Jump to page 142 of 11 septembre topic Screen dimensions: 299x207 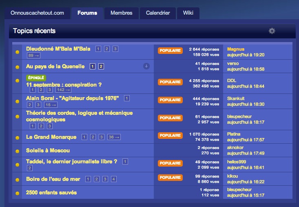pos(63,90)
